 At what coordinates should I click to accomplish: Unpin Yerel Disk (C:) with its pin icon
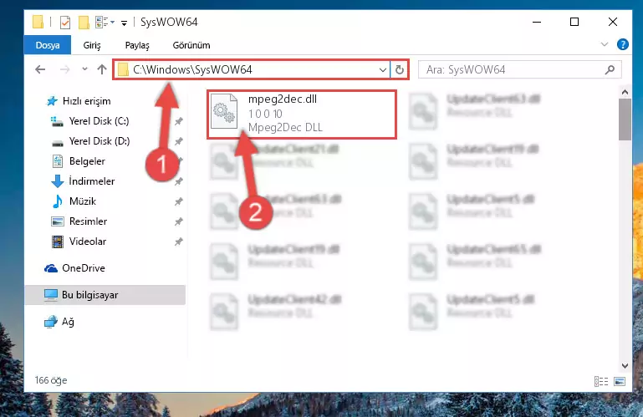coord(178,121)
